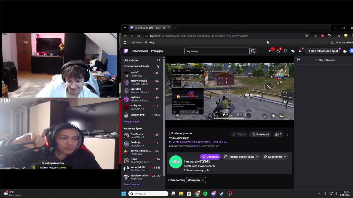Show more live channels at sidebar bottom
353x198 pixels.
[131, 184]
